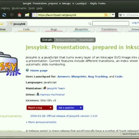Open the JessyInk Team link

pyautogui.click(x=56, y=88)
